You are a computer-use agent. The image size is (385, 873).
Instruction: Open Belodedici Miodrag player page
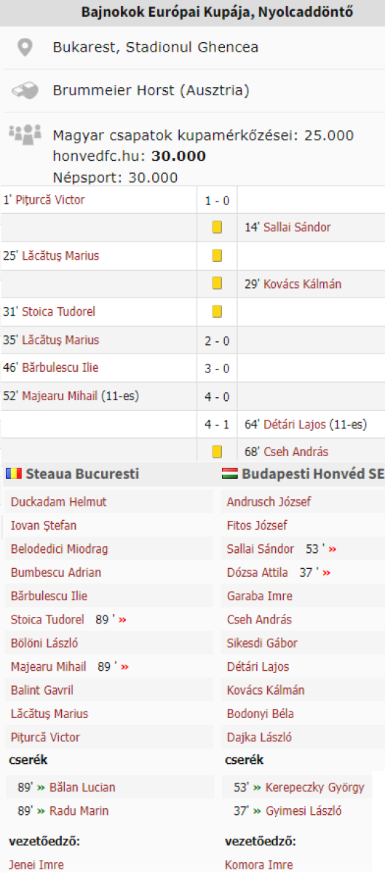pos(59,549)
